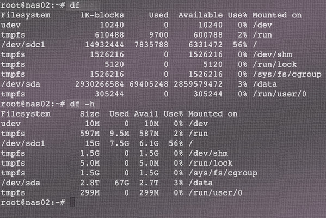Click the value 14932444 for /dev/sdc1
This screenshot has width=326, height=218.
[x=104, y=45]
